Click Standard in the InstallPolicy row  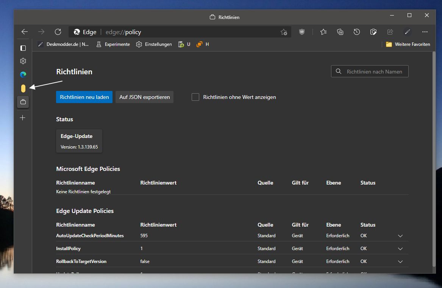(x=266, y=249)
